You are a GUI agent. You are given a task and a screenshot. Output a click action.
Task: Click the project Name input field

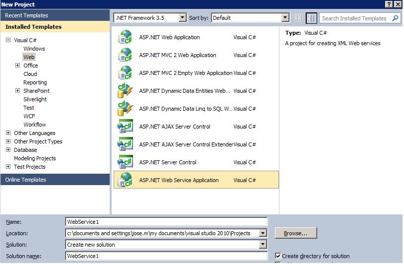(166, 222)
